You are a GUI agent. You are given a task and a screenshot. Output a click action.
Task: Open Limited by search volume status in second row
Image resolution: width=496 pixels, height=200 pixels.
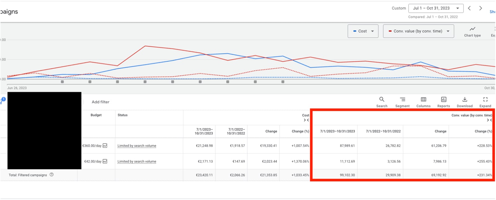[x=137, y=162]
